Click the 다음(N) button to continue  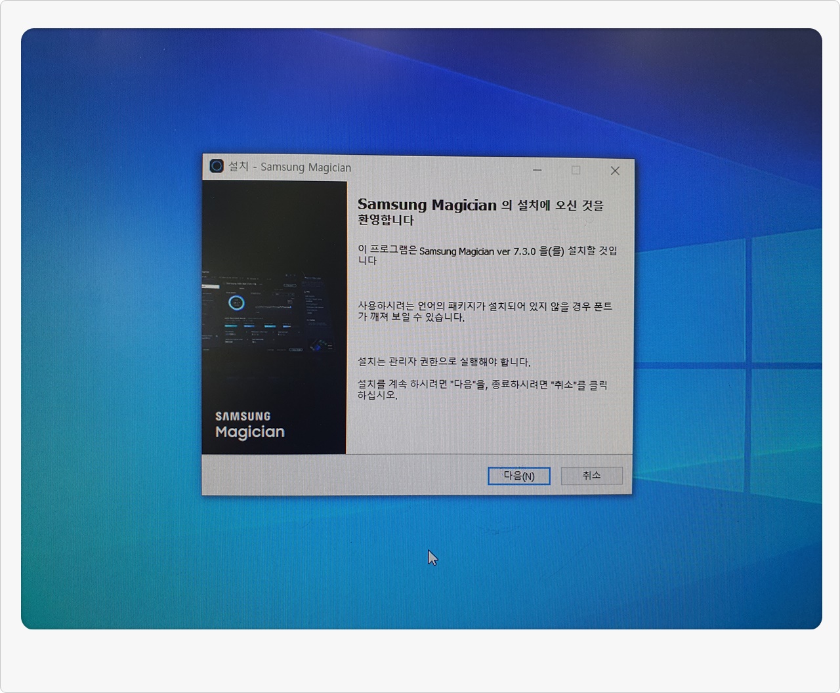518,476
